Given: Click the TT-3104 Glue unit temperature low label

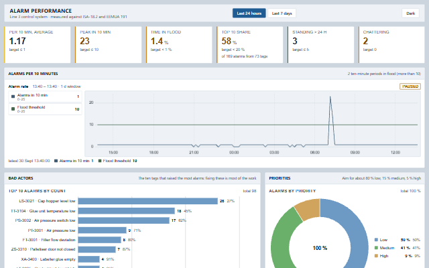Looking at the screenshot, I should click(x=43, y=211).
